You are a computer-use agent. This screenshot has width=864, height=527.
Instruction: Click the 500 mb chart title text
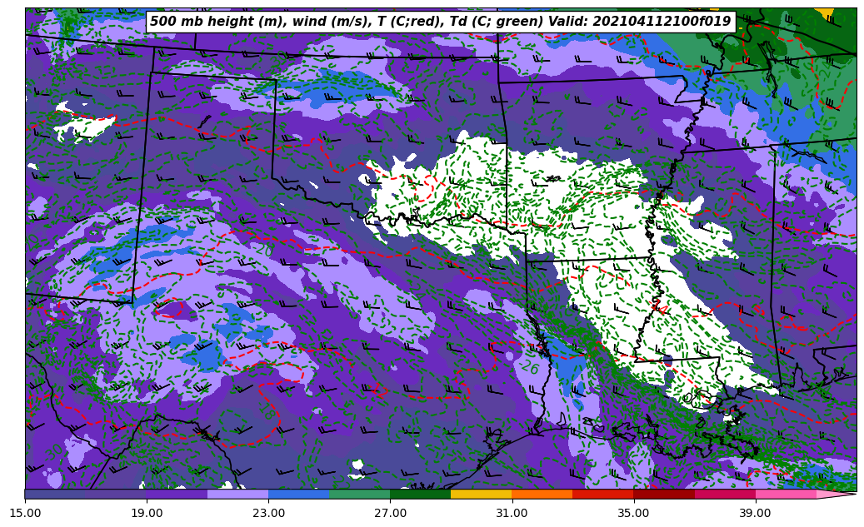click(x=440, y=22)
